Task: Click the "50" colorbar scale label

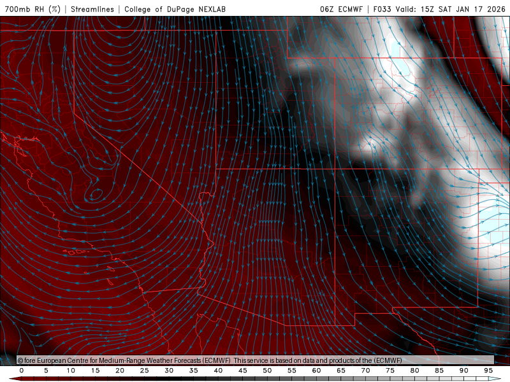Action: (267, 371)
